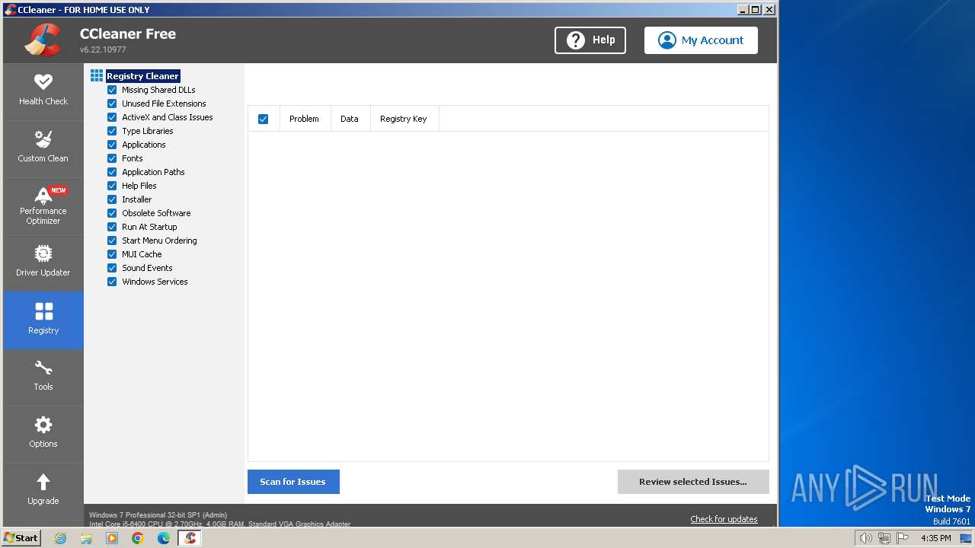Image resolution: width=975 pixels, height=548 pixels.
Task: Uncheck Obsolete Software
Action: tap(112, 213)
